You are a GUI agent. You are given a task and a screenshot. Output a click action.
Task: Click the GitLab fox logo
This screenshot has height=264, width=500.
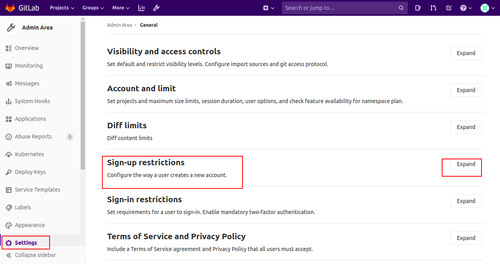coord(10,7)
